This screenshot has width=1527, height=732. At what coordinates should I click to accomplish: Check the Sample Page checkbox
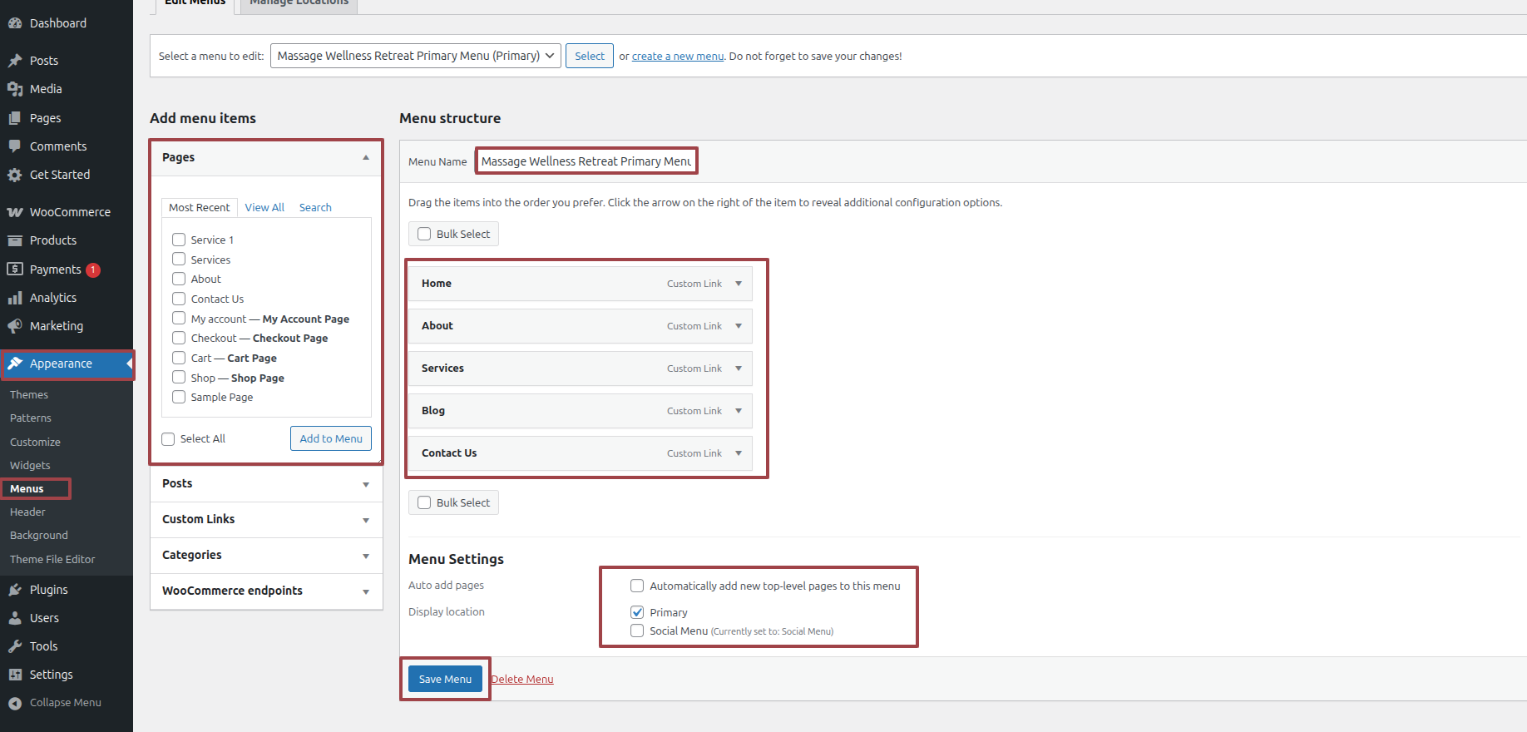click(179, 397)
